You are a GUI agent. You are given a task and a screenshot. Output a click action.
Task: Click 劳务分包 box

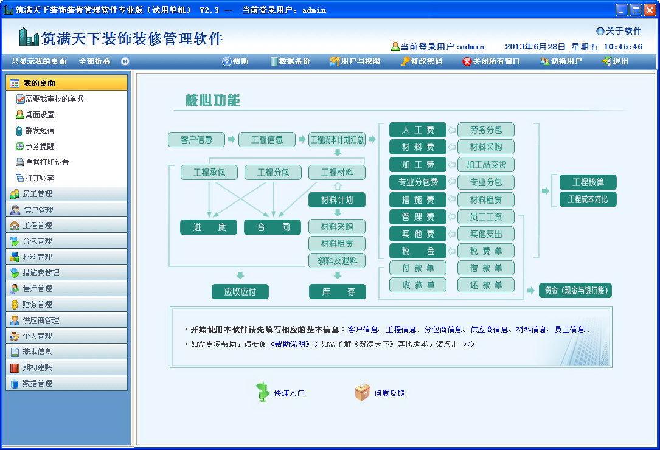tap(486, 130)
